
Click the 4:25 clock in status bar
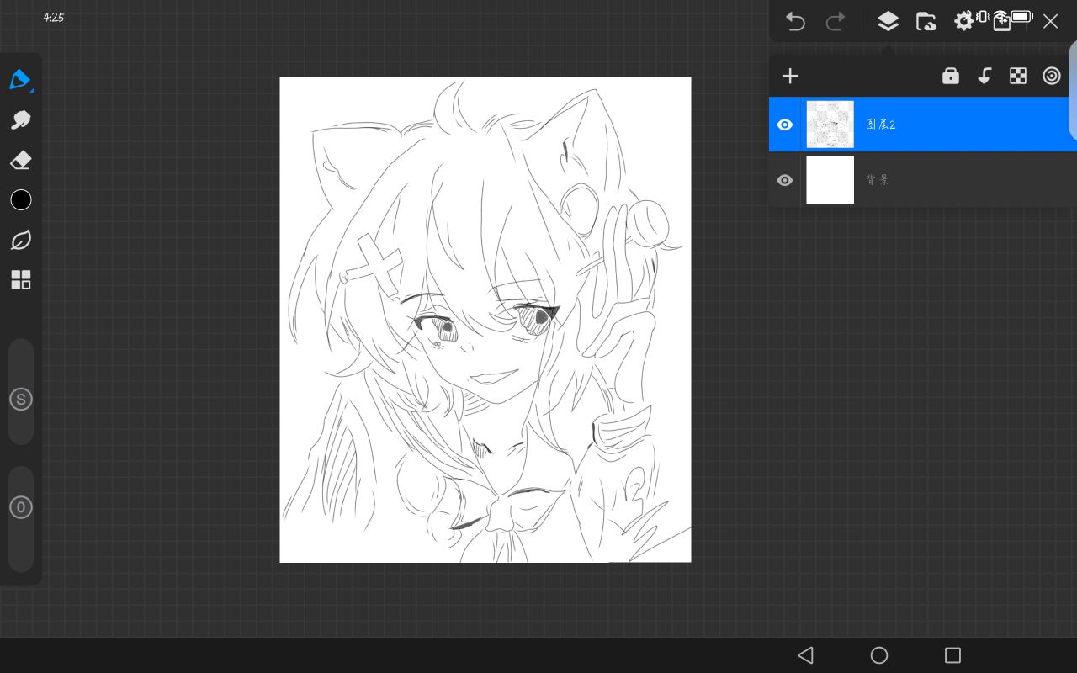(54, 17)
